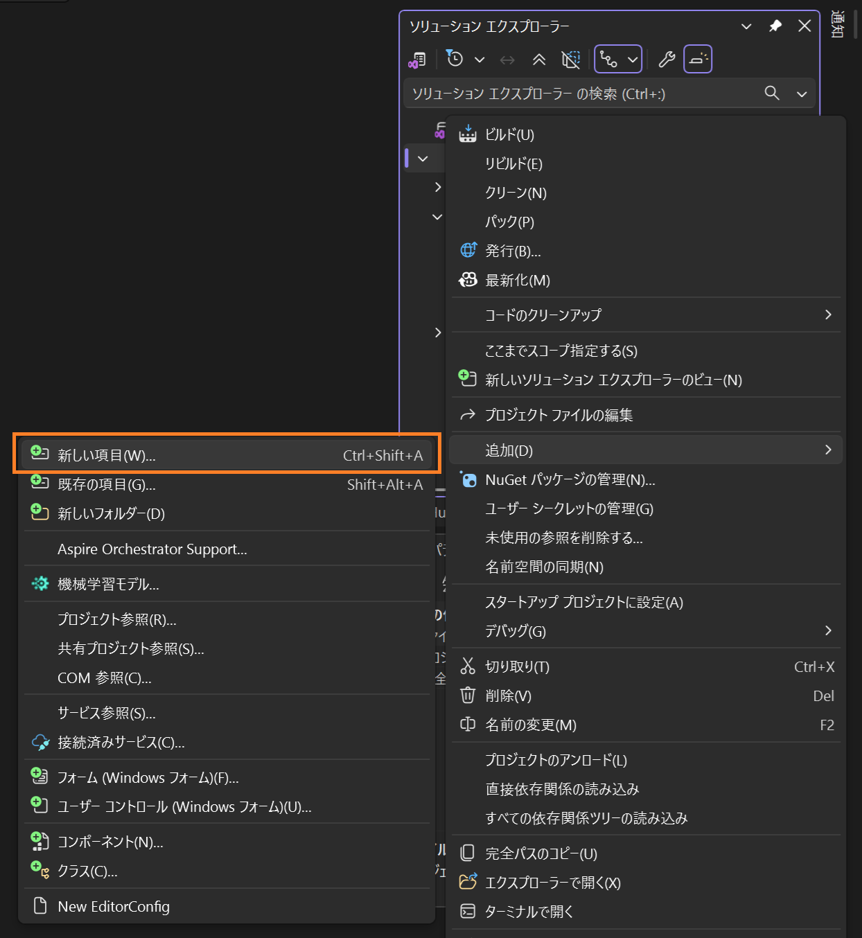Select Aspire Orchestrator Support... entry

point(227,549)
